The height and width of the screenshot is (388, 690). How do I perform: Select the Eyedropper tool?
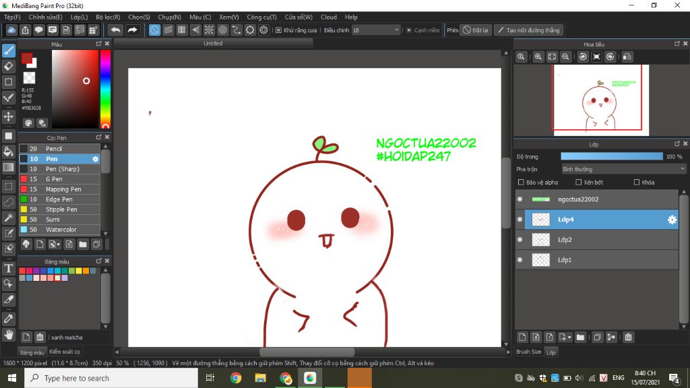tap(8, 319)
